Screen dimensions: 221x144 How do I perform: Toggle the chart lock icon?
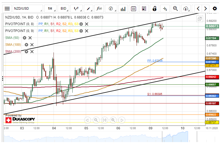[x=155, y=9]
